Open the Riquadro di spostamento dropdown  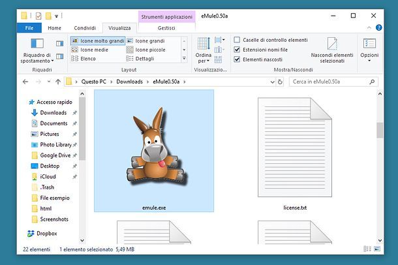click(x=37, y=50)
